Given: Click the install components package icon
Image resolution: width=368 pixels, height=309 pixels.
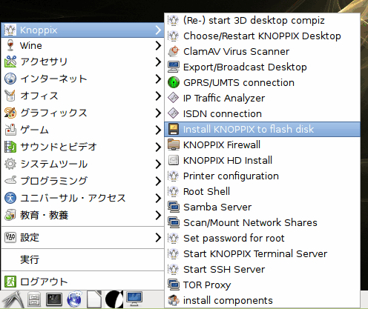Looking at the screenshot, I should [x=174, y=300].
